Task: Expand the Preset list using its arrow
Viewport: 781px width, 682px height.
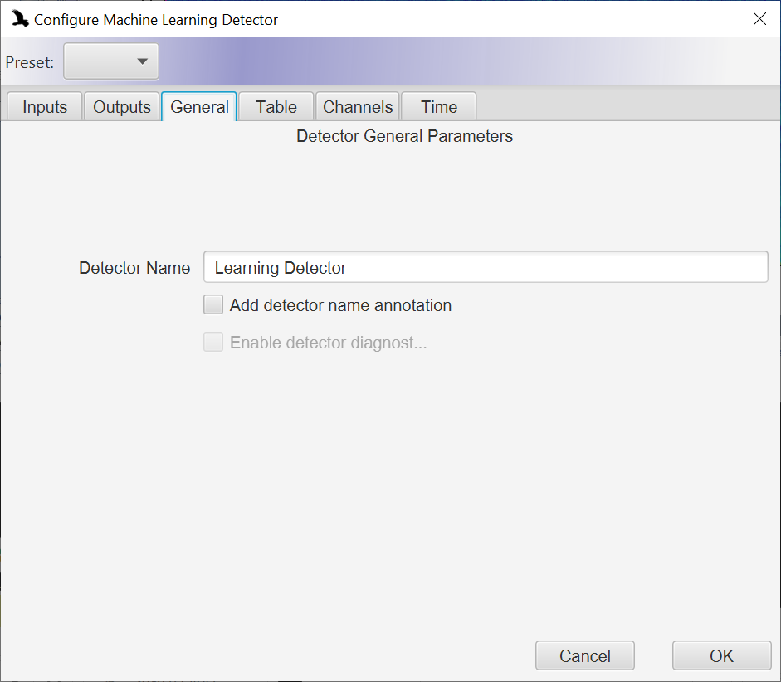Action: click(x=143, y=61)
